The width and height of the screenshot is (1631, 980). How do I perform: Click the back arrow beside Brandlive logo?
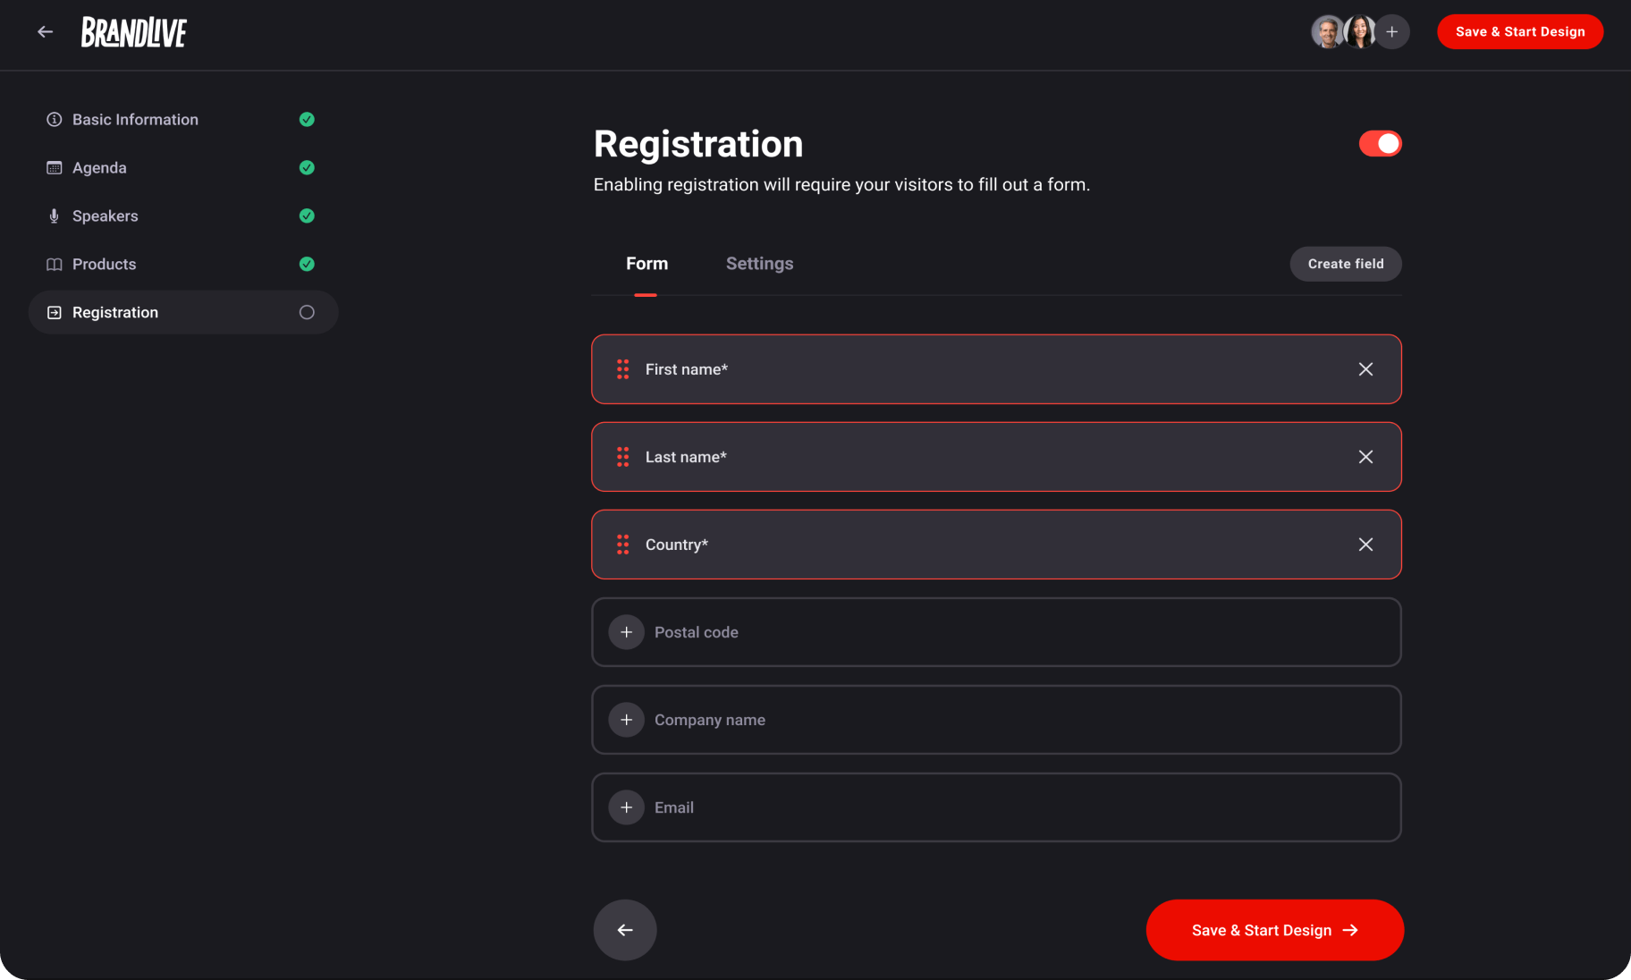point(46,32)
